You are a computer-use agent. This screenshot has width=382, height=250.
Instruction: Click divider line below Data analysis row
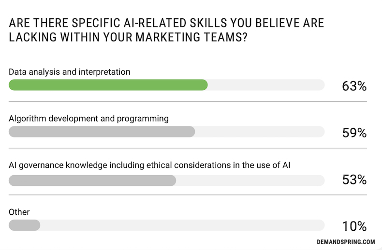coord(188,101)
